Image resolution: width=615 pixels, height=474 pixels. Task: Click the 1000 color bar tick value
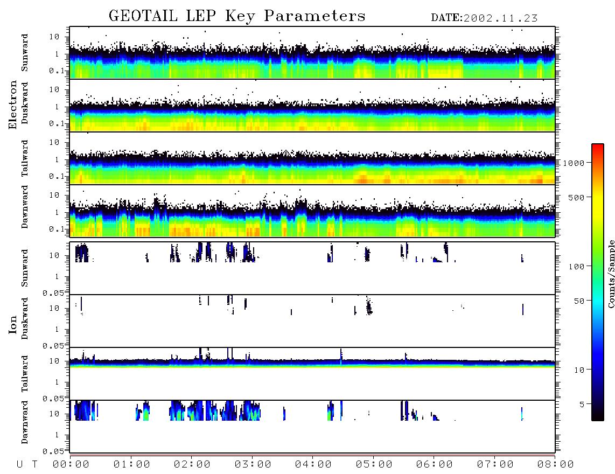pyautogui.click(x=574, y=163)
